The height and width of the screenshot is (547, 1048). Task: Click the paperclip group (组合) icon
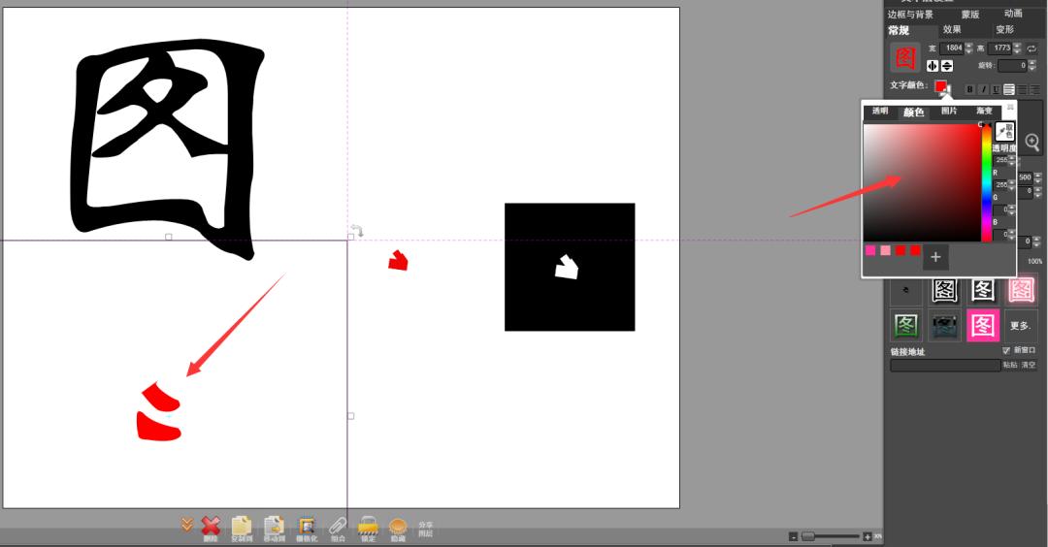(x=338, y=527)
